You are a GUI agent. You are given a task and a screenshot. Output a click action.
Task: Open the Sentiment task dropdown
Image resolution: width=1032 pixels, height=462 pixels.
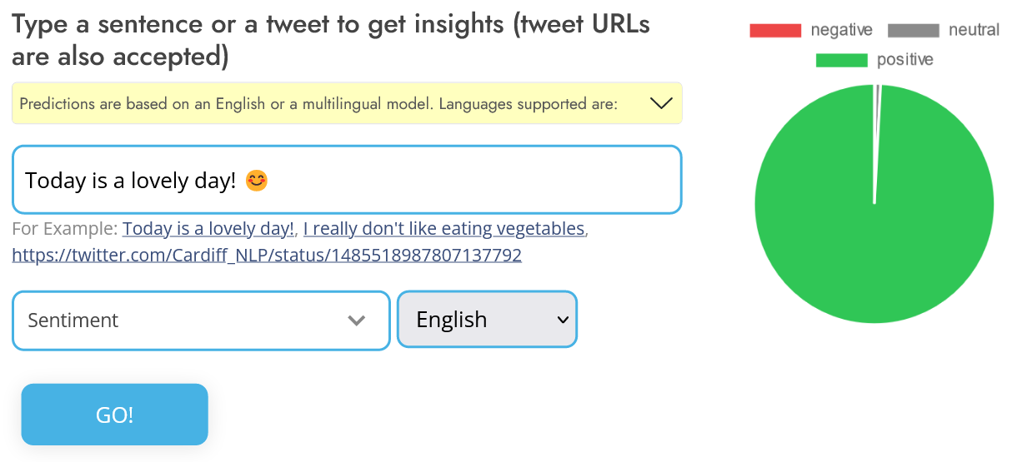coord(200,320)
